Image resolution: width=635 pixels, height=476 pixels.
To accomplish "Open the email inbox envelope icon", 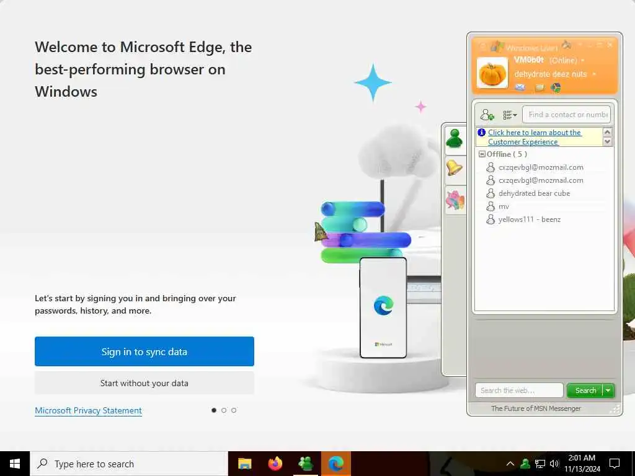I will 520,87.
